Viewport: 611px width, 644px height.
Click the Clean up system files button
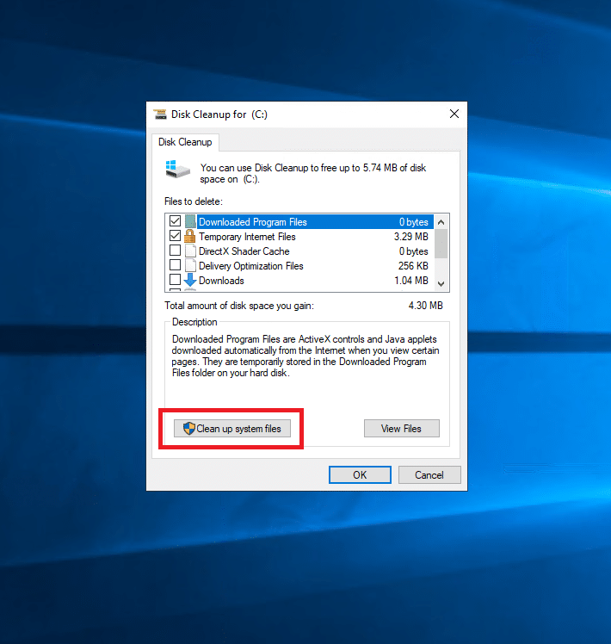pos(232,429)
